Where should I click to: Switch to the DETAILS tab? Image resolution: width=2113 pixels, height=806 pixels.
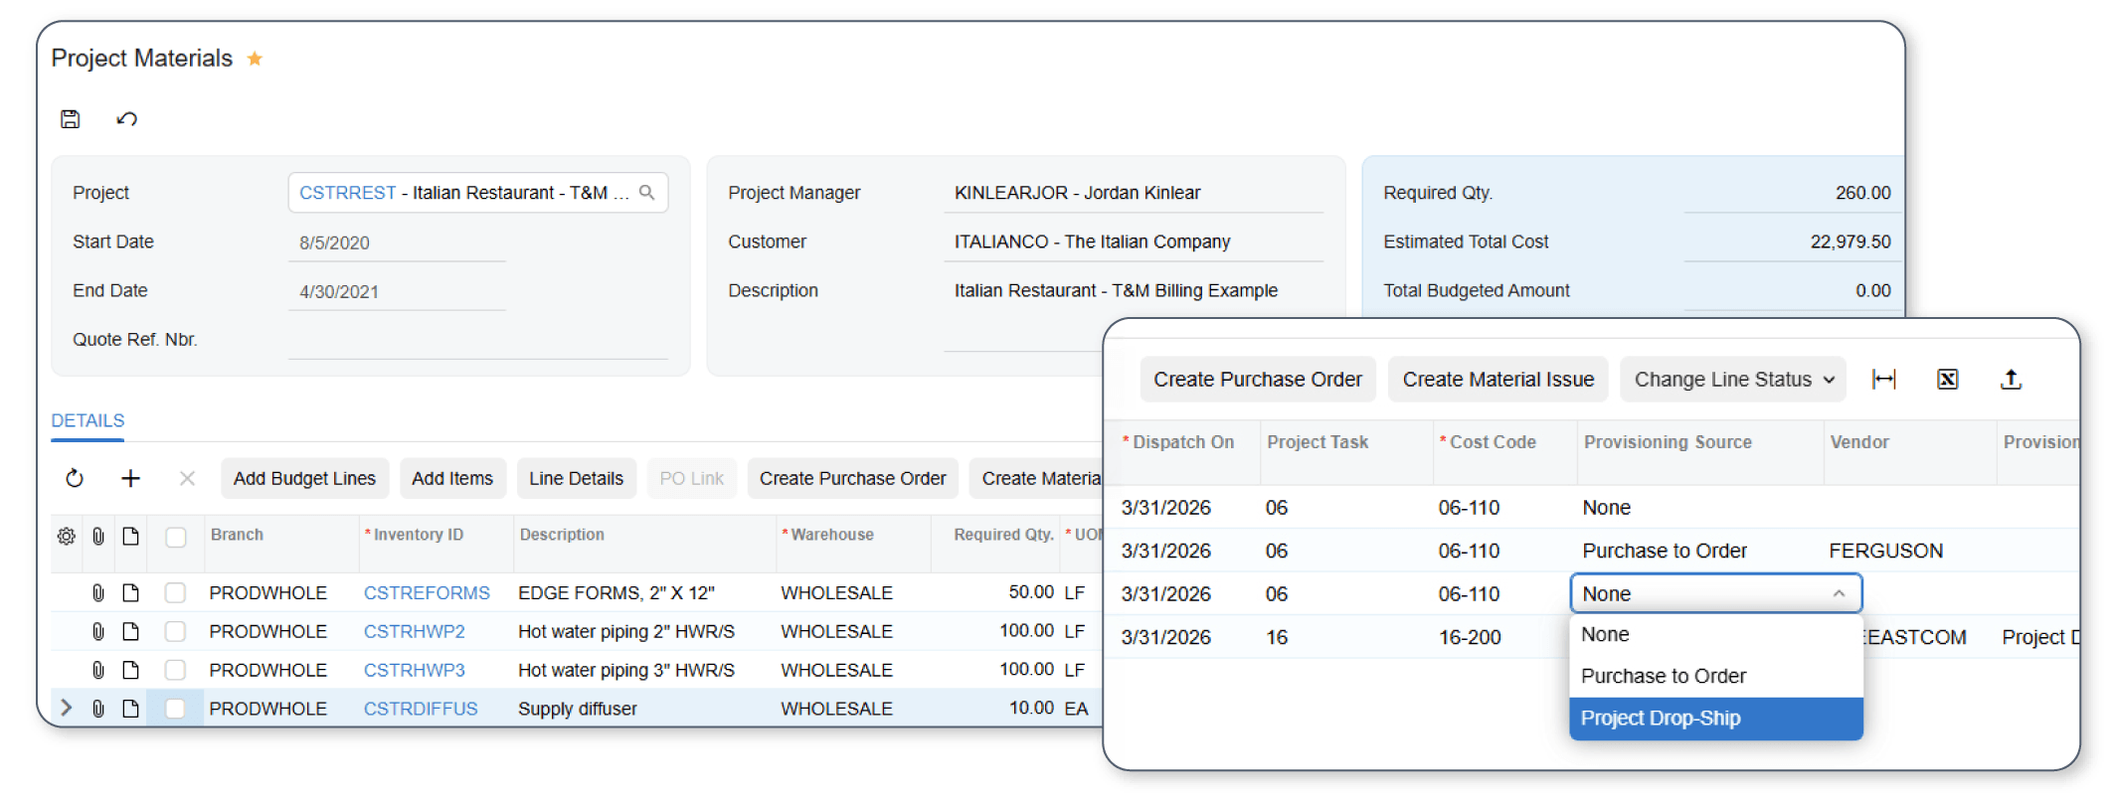[x=88, y=421]
